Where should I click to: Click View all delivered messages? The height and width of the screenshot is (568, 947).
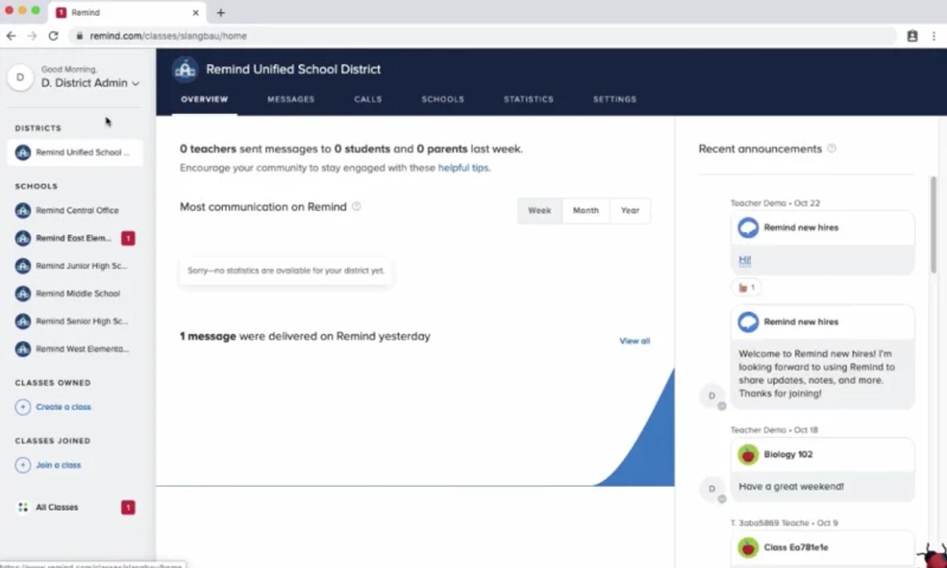click(633, 341)
